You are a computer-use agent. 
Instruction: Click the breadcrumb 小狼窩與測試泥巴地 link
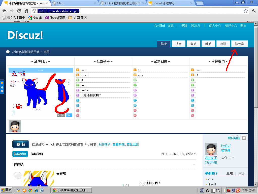tap(26, 52)
